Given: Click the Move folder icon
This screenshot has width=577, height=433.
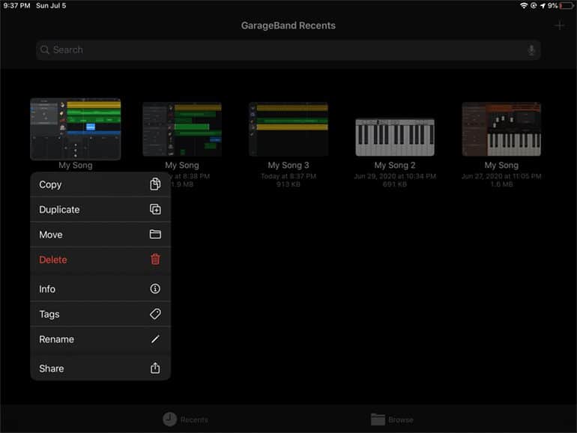Looking at the screenshot, I should 155,234.
